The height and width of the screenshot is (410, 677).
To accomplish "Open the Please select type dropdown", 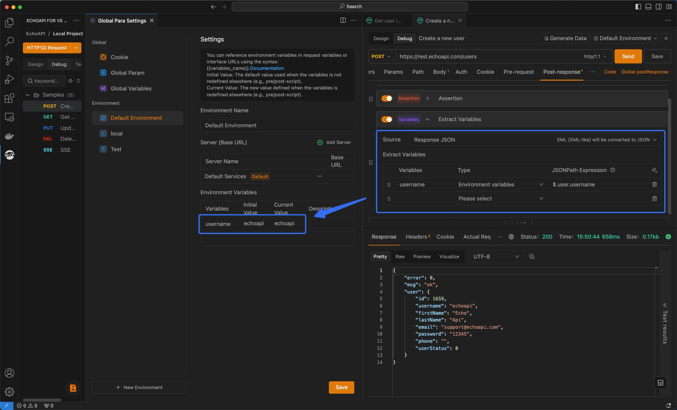I will [x=500, y=198].
